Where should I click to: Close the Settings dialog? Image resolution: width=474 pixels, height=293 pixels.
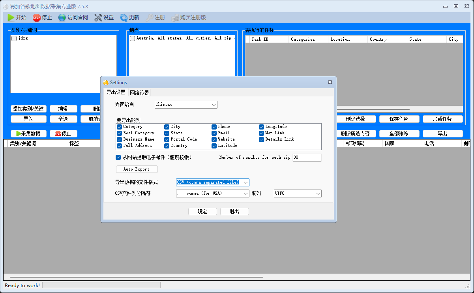pos(330,82)
